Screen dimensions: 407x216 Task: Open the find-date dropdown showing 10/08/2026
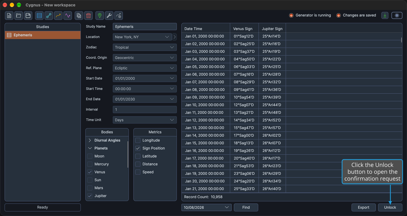pos(206,207)
